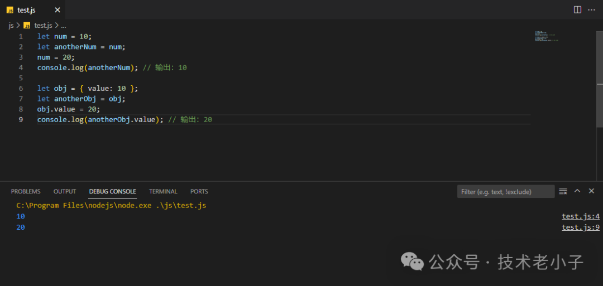The height and width of the screenshot is (286, 603).
Task: Follow the test.js:4 source link
Action: pyautogui.click(x=580, y=216)
